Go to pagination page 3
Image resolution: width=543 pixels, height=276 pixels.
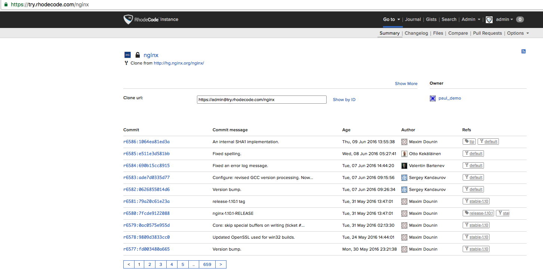(161, 264)
